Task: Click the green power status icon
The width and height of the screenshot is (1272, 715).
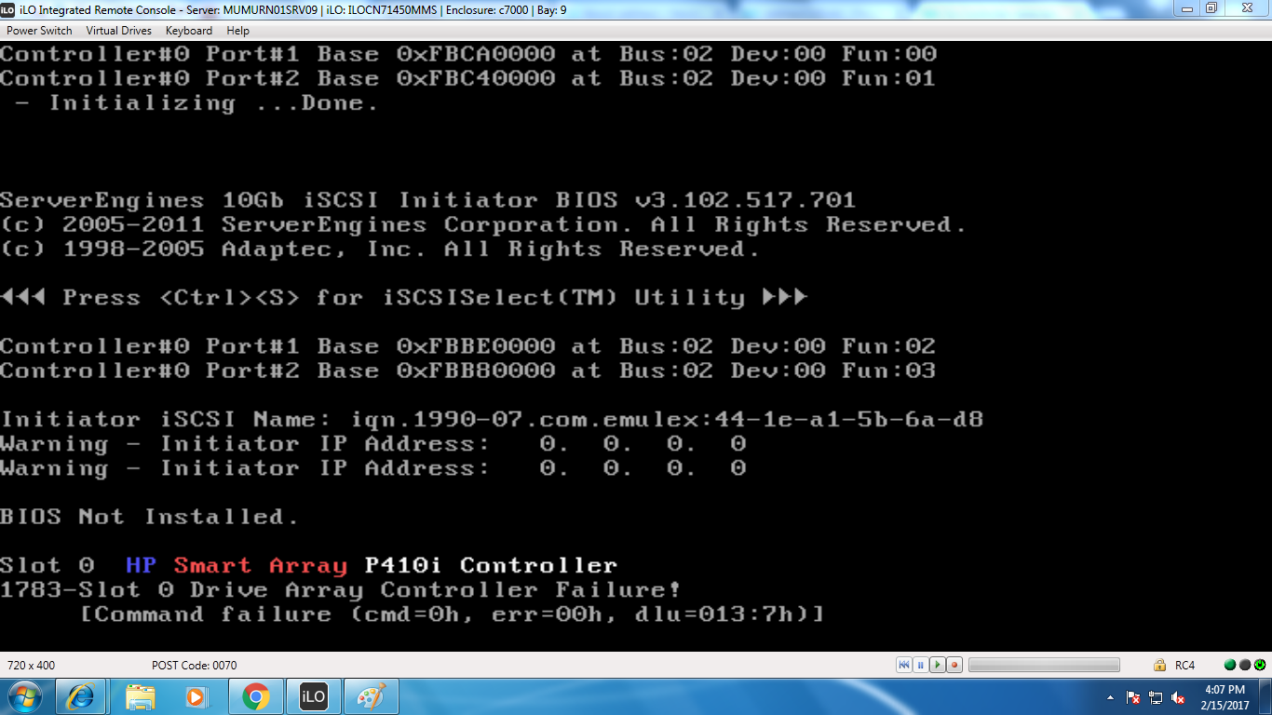Action: [x=1259, y=665]
